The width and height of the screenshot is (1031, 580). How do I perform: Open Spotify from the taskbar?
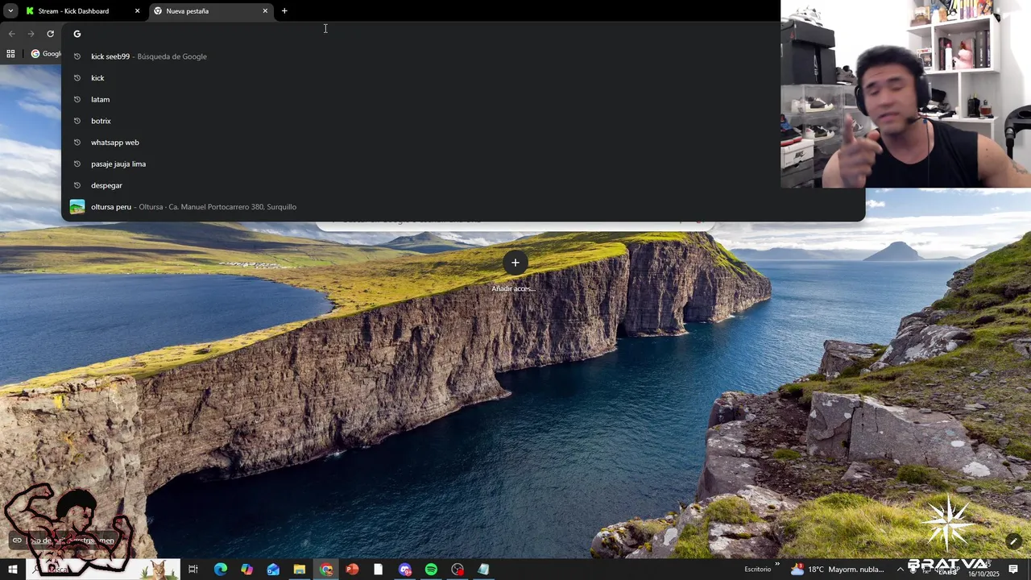click(x=431, y=570)
